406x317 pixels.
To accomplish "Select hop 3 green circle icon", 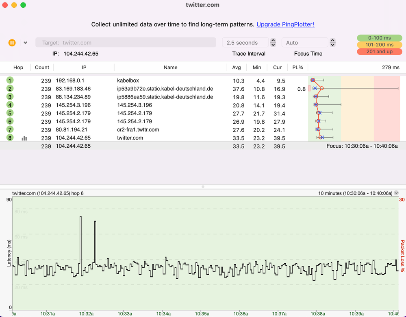I will click(x=10, y=97).
